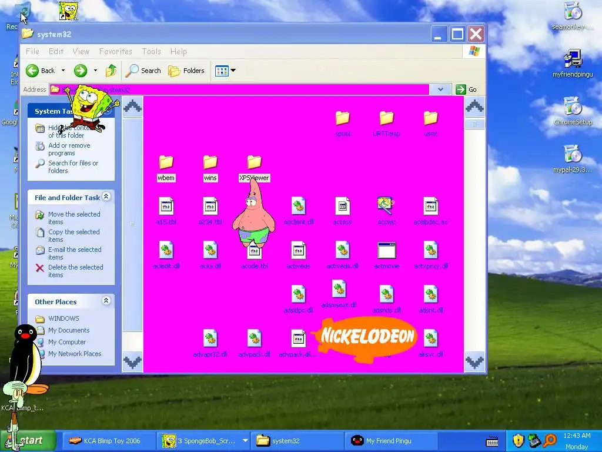Click the task pane scroll down arrow
Screen dimensions: 602x452
[132, 362]
